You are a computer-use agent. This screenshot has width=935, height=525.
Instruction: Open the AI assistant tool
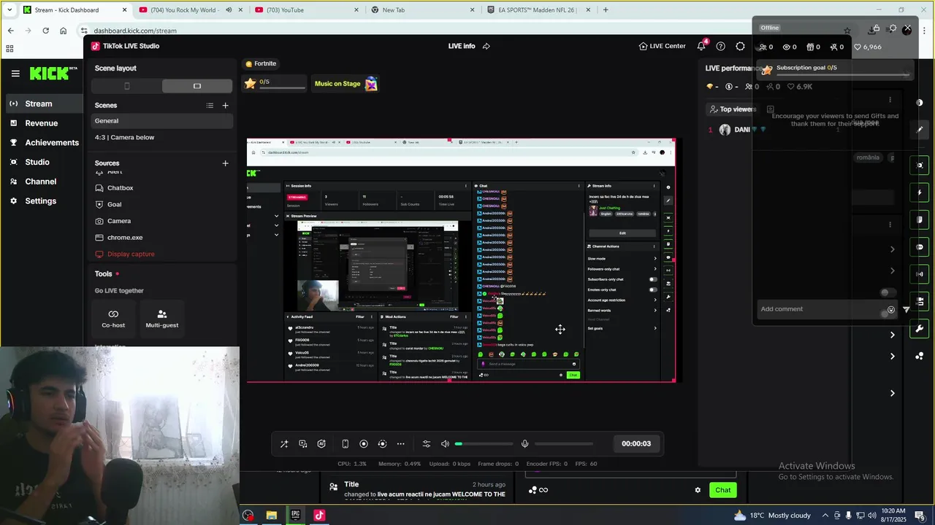pyautogui.click(x=321, y=444)
